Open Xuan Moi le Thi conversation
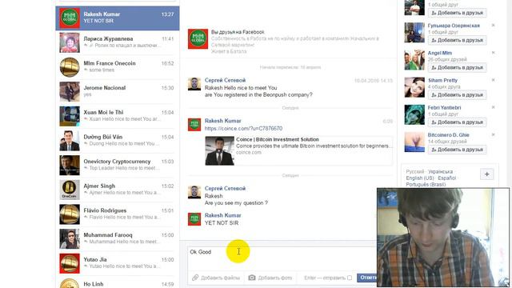Viewport: 512px width, 288px height. (x=118, y=116)
